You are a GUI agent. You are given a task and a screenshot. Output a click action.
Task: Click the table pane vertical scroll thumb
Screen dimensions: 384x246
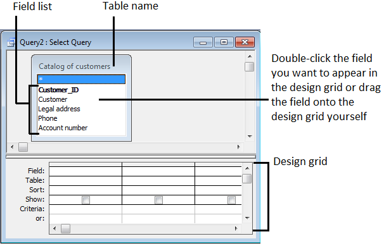(x=249, y=66)
